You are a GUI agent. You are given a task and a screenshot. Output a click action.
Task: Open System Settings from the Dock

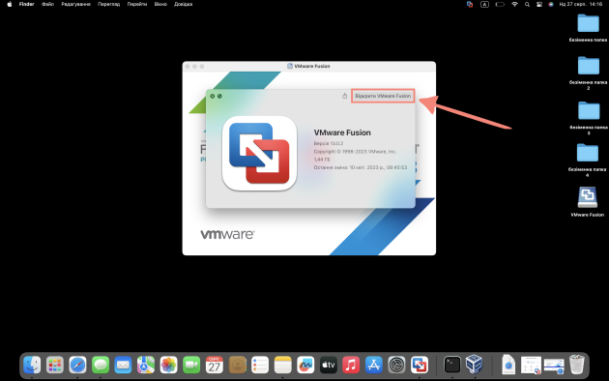396,366
